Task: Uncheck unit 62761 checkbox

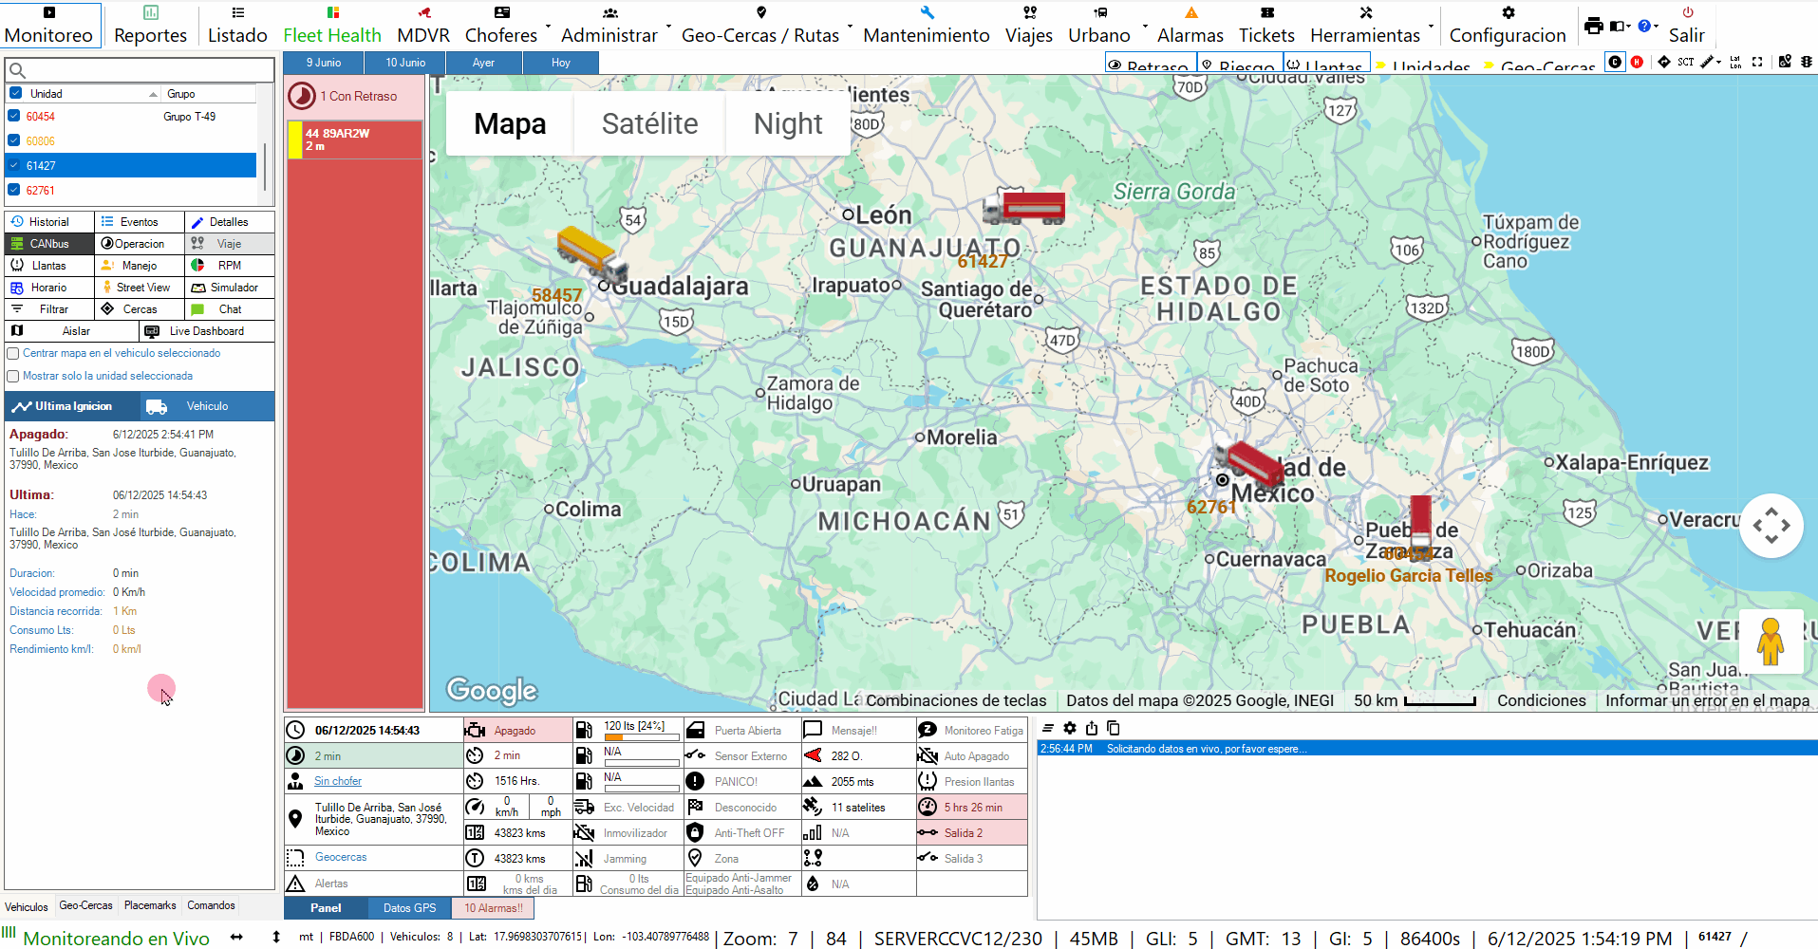Action: click(13, 190)
